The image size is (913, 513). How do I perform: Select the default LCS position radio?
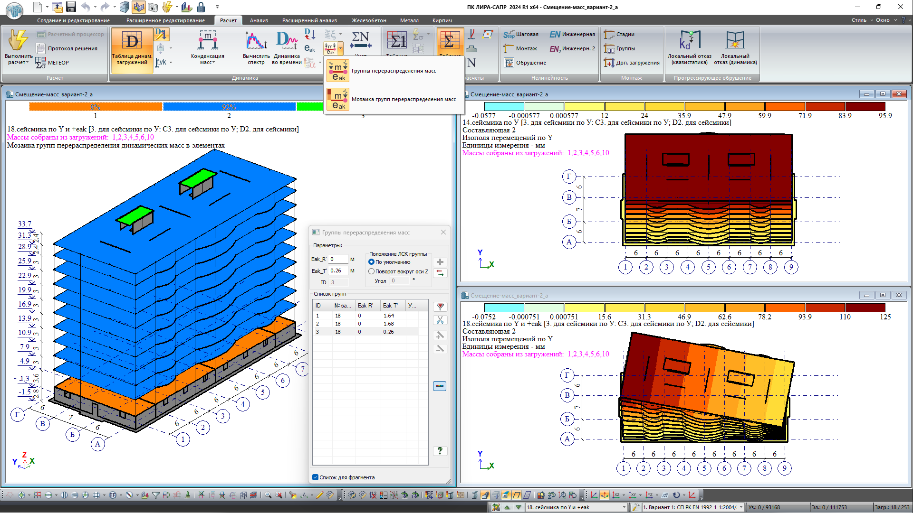click(x=372, y=262)
